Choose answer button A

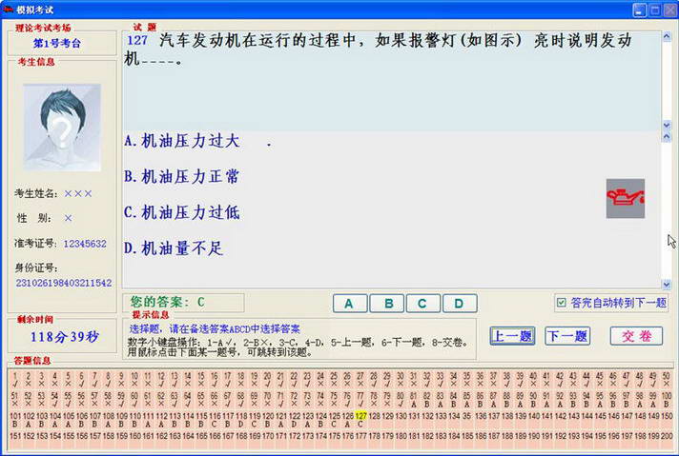(350, 304)
